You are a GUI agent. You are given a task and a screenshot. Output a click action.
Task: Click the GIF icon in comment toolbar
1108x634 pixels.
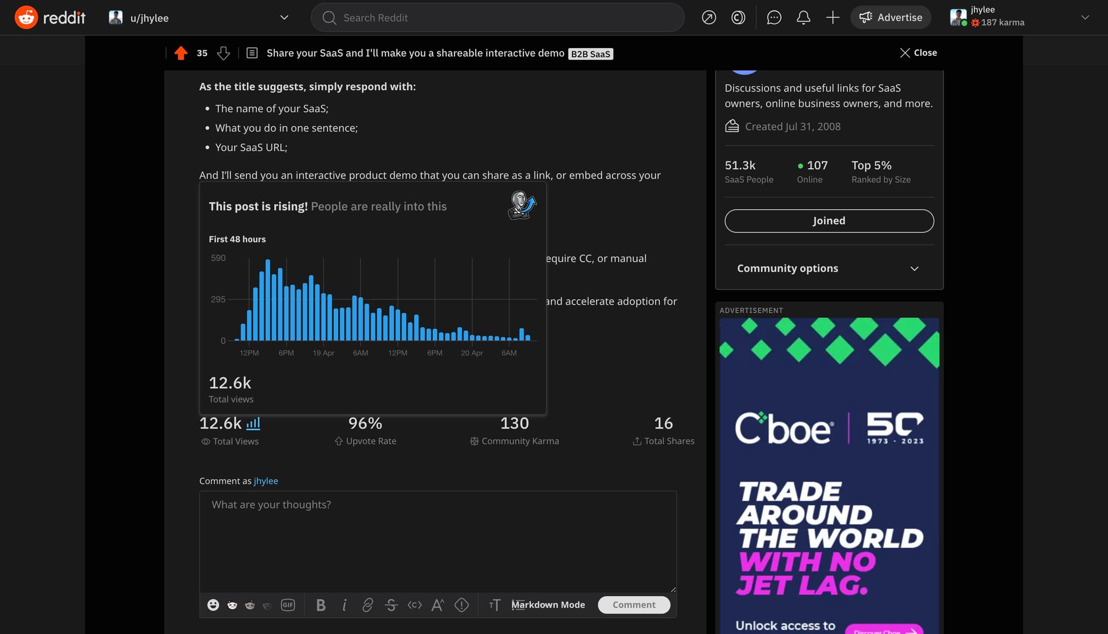[288, 605]
